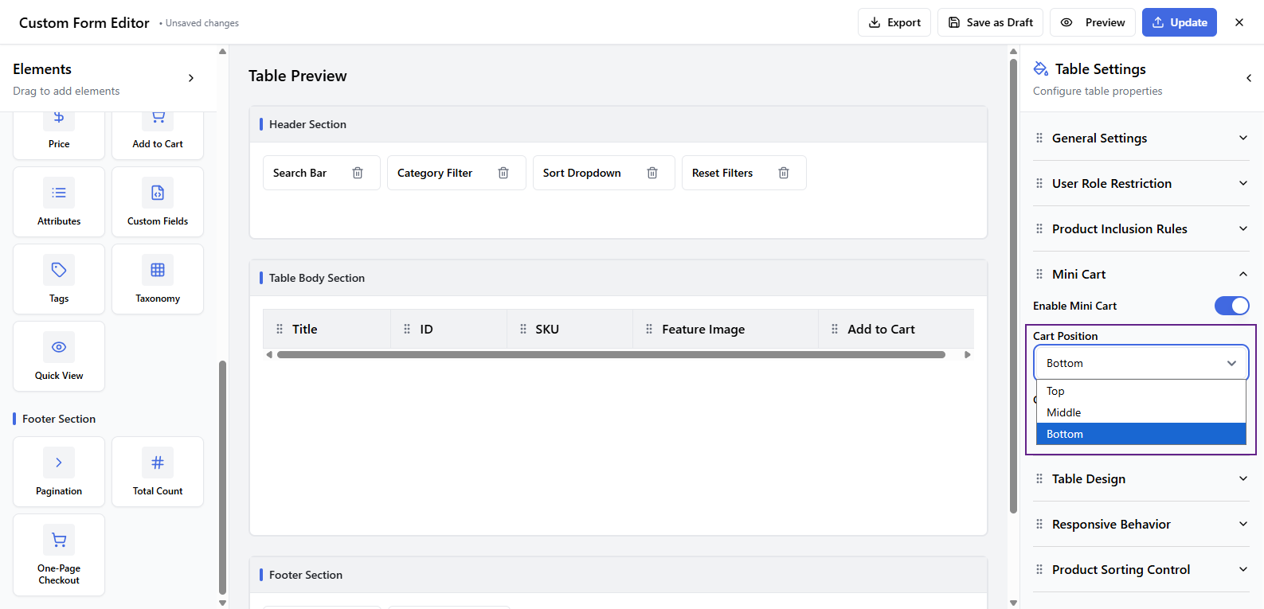Collapse the Mini Cart section

[1141, 275]
